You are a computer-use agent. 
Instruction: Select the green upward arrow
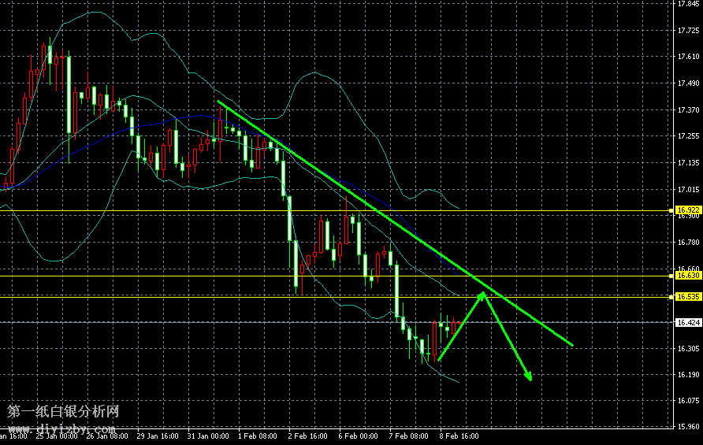click(x=461, y=326)
